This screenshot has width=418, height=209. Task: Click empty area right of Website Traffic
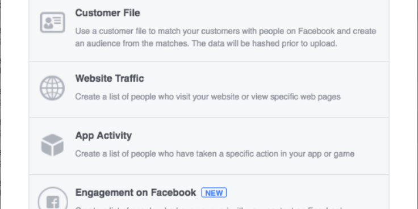[265, 78]
